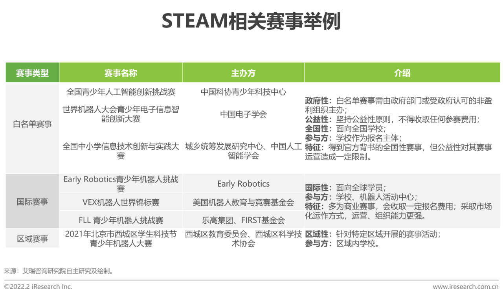Select the 赛事名称 column header
The width and height of the screenshot is (503, 296).
121,73
